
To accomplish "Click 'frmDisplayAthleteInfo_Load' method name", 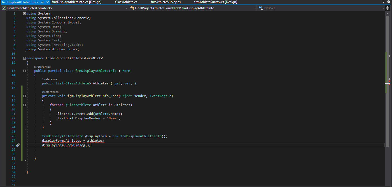I will 93,96.
